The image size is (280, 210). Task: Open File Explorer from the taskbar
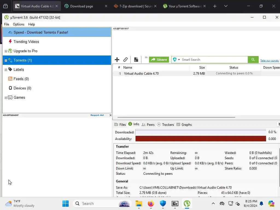click(x=139, y=203)
